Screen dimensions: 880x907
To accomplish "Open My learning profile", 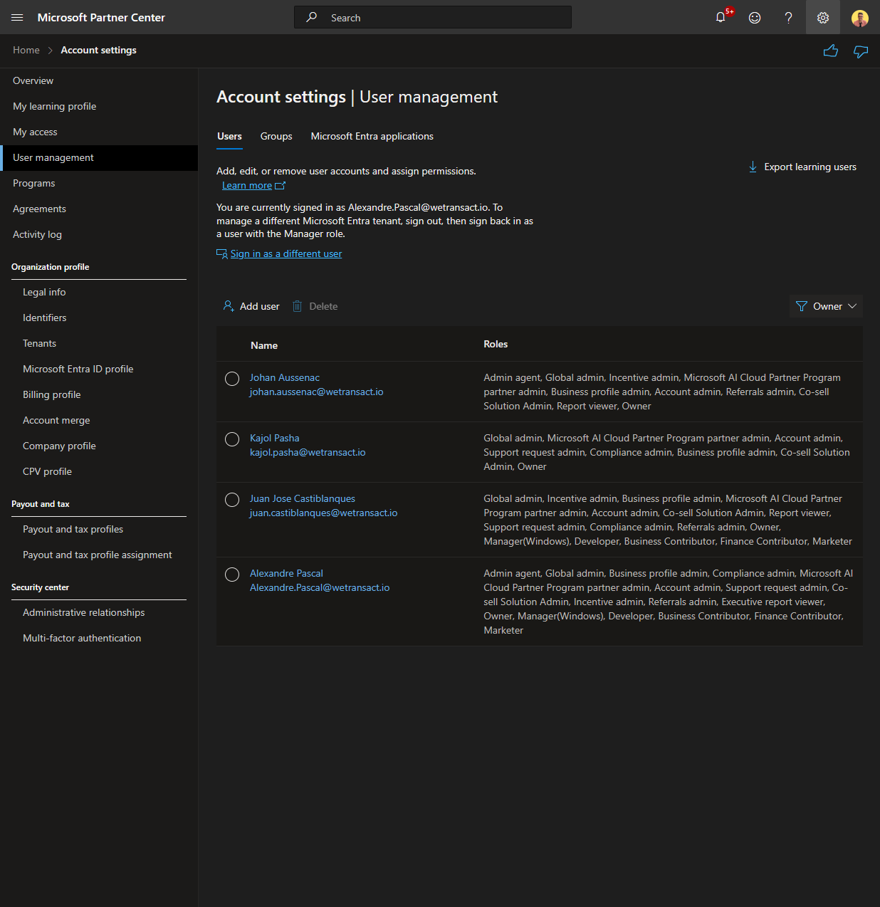I will [x=99, y=106].
